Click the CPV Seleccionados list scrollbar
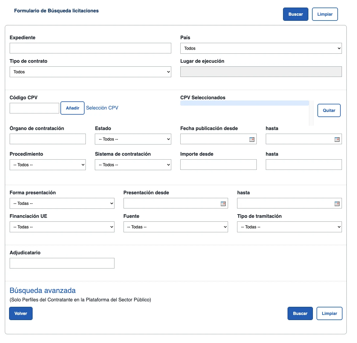357x343 pixels. tap(311, 113)
